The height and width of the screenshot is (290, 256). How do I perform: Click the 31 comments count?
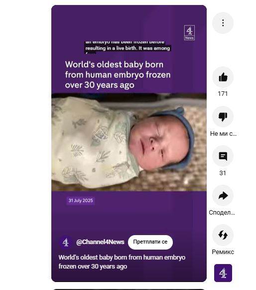pos(223,173)
